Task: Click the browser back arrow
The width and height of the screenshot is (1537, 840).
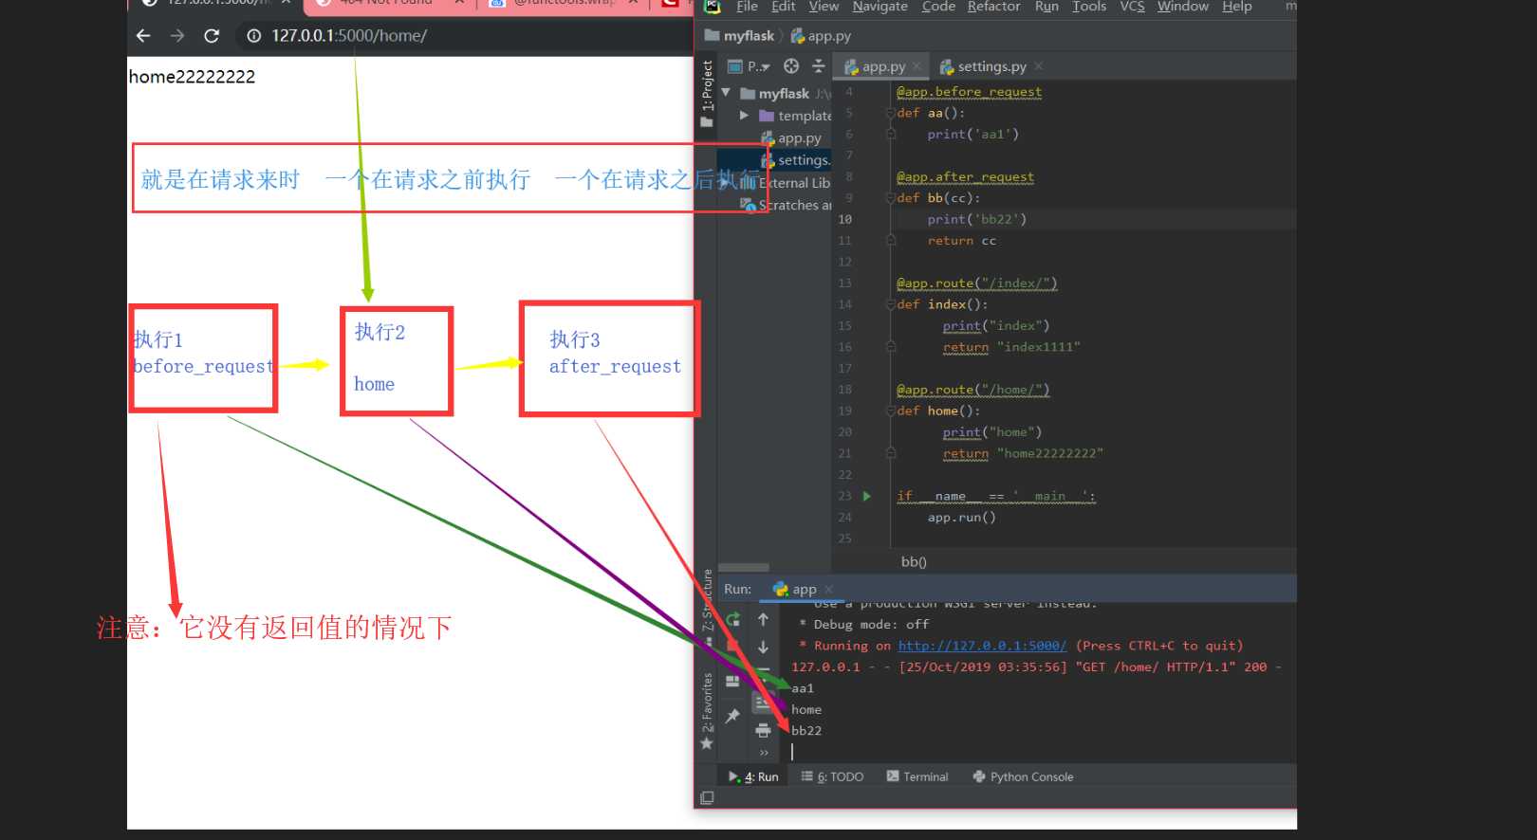Action: [143, 36]
